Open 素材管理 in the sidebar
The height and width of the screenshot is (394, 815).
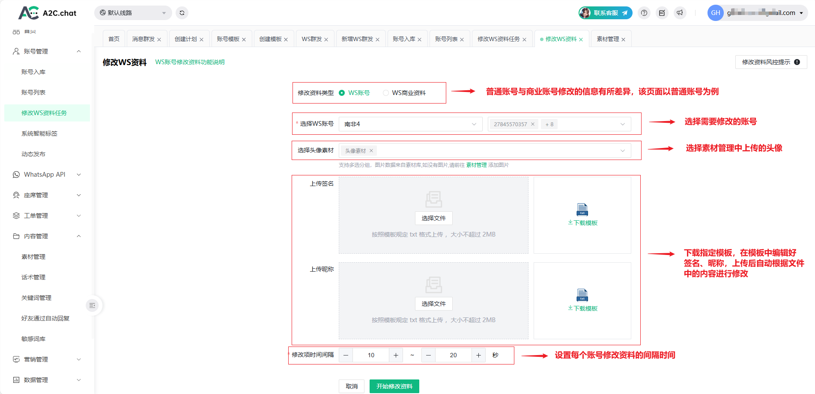[33, 257]
